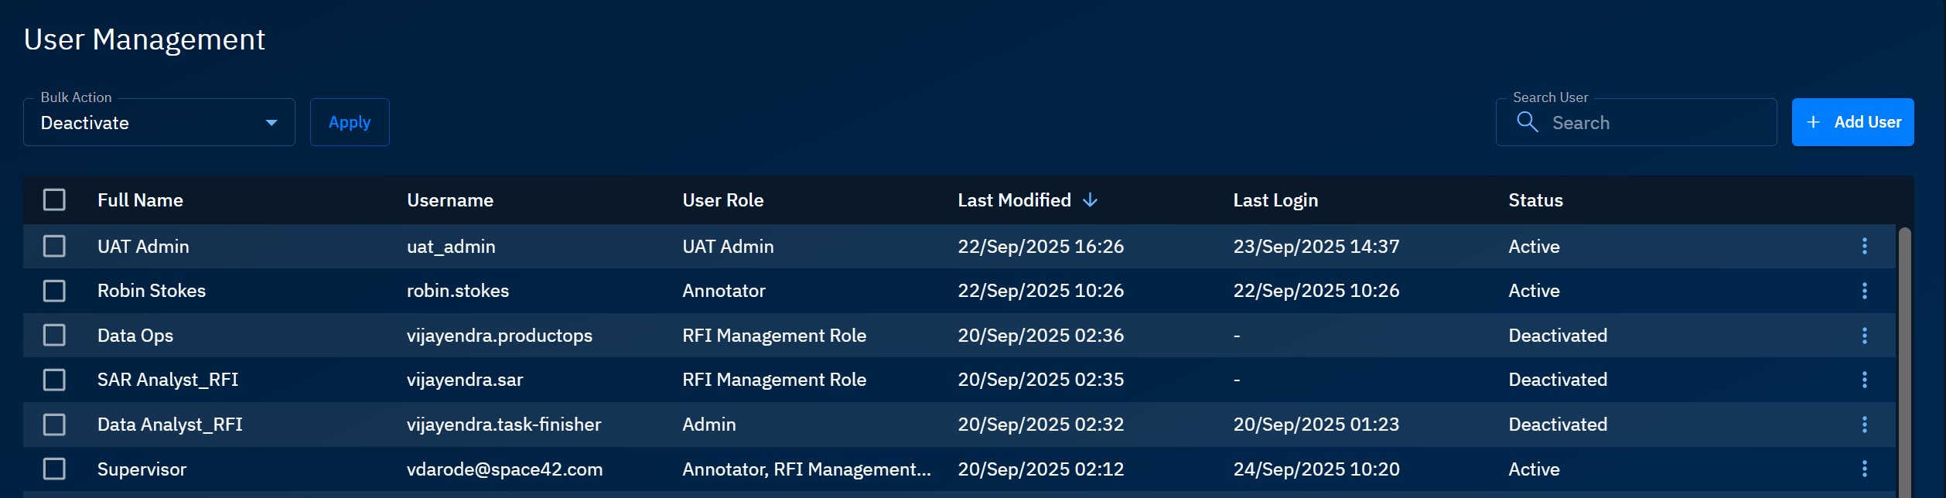Open the kebab menu for UAT Admin row

1864,246
